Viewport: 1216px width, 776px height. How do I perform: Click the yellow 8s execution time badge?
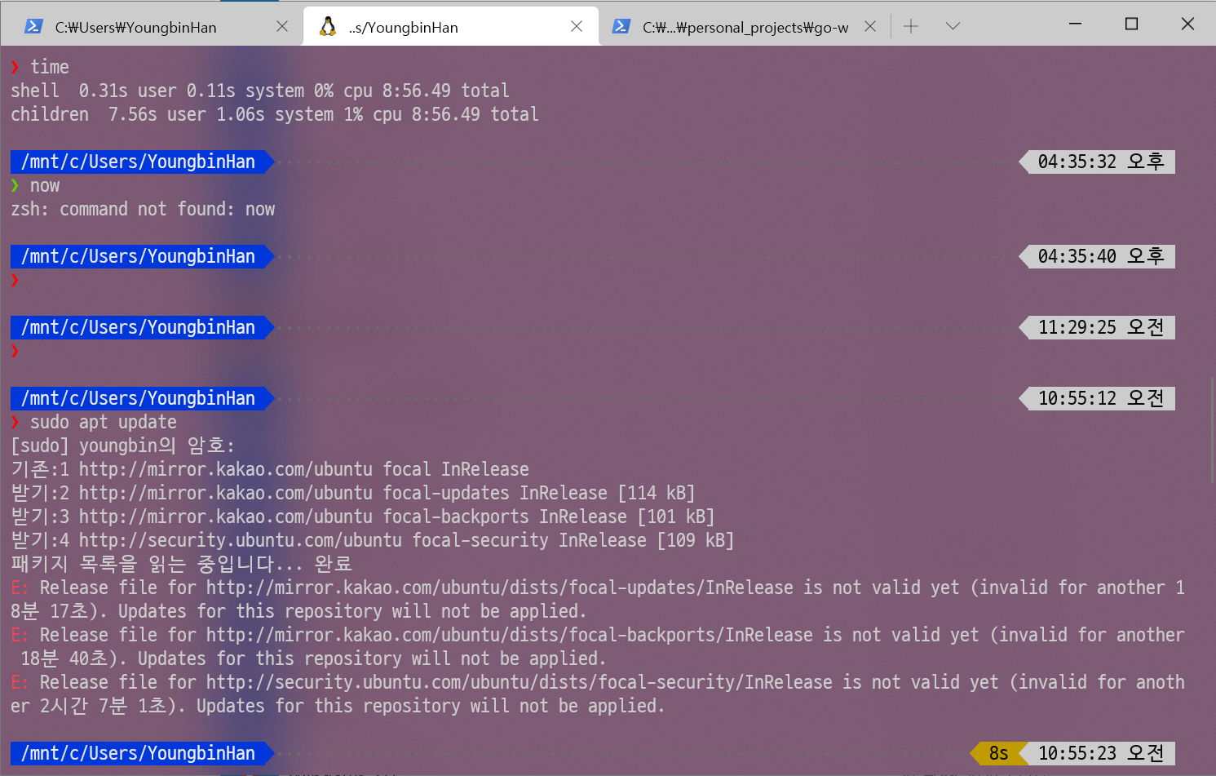pyautogui.click(x=998, y=753)
